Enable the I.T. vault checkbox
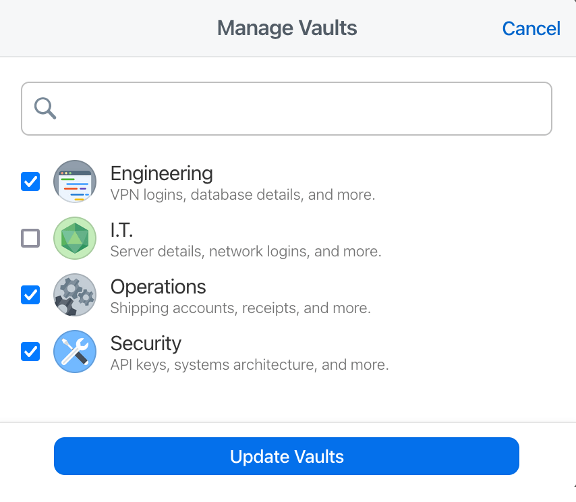The width and height of the screenshot is (576, 502). (x=30, y=238)
